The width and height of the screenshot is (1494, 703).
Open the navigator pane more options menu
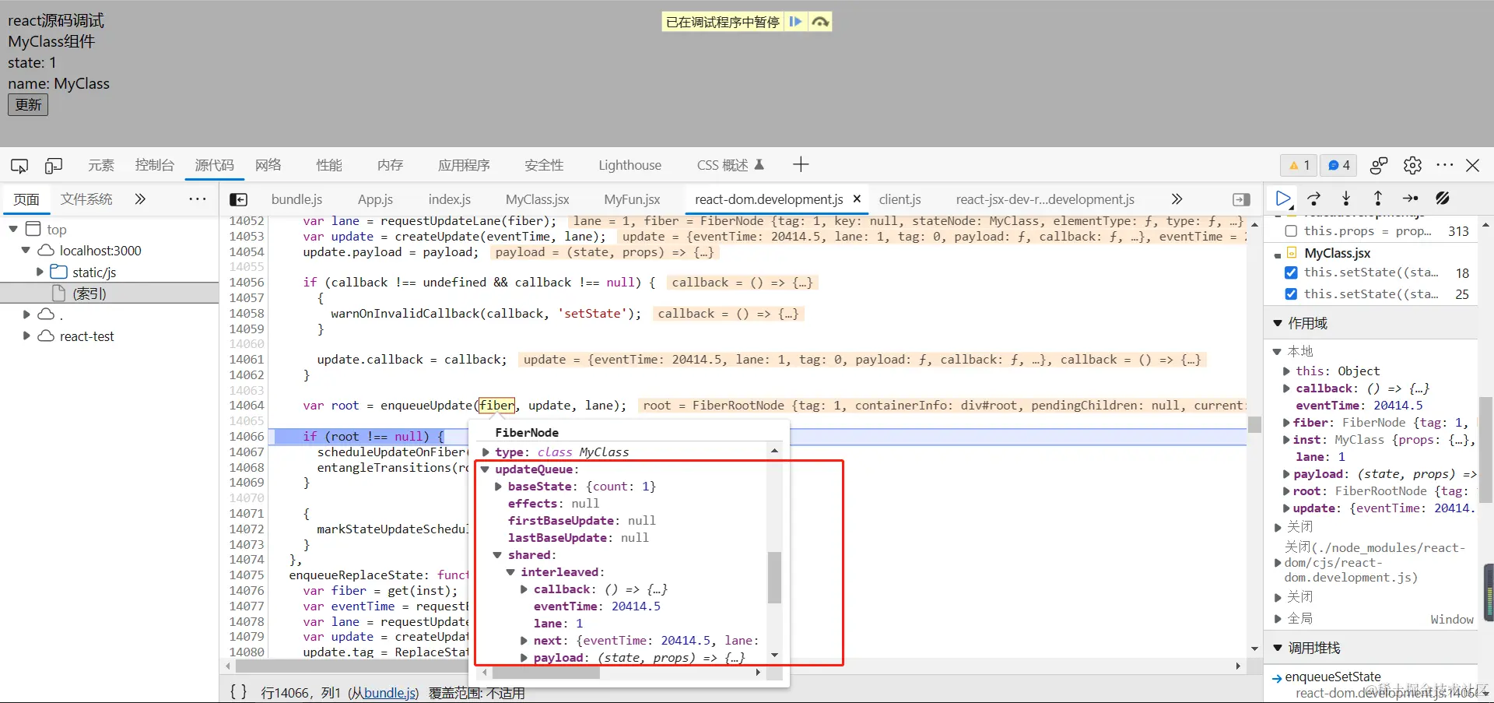(x=198, y=199)
